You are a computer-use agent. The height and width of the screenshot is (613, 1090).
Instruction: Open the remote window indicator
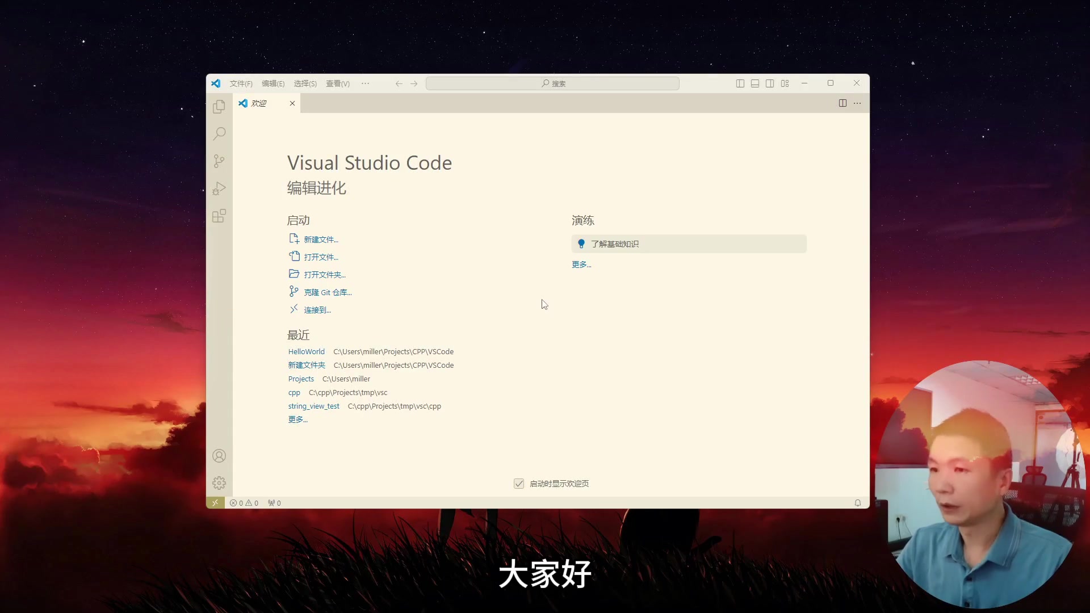pos(215,503)
